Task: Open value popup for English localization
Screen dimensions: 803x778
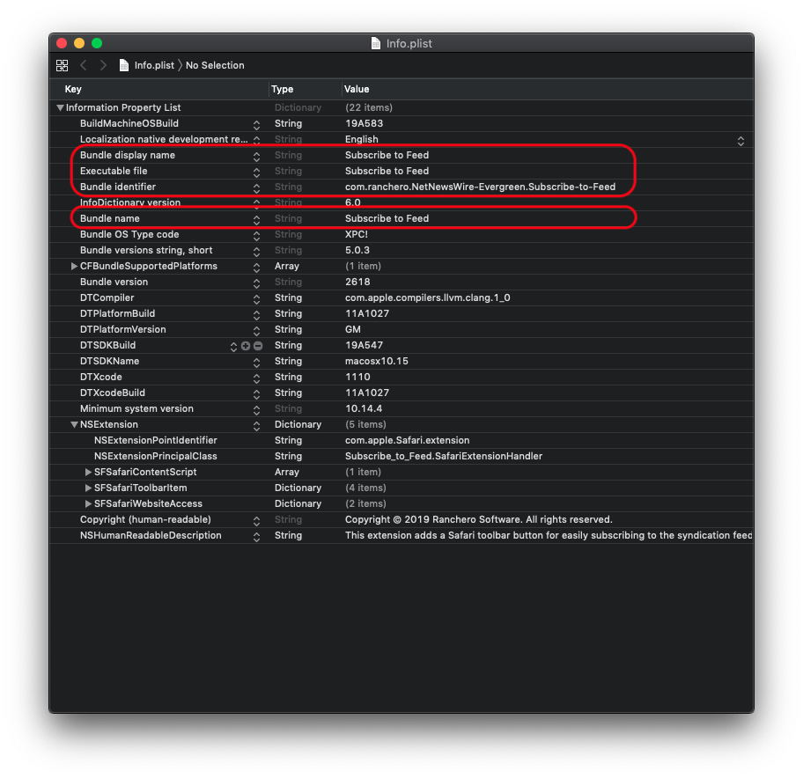Action: (x=740, y=141)
